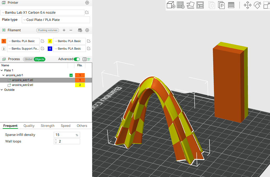Click Variable layer height icon

[x=231, y=5]
